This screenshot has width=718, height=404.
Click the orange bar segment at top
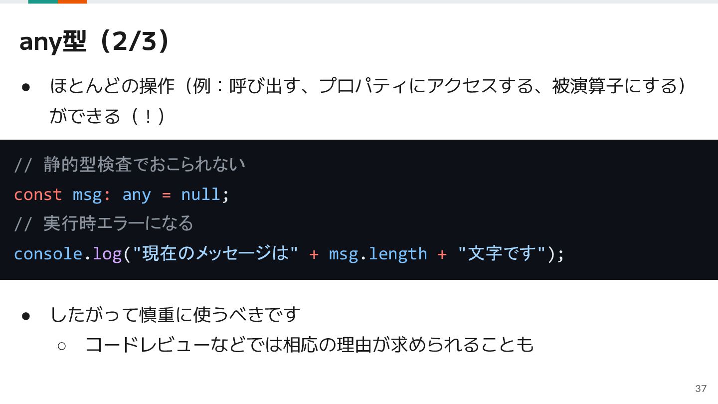point(72,1)
